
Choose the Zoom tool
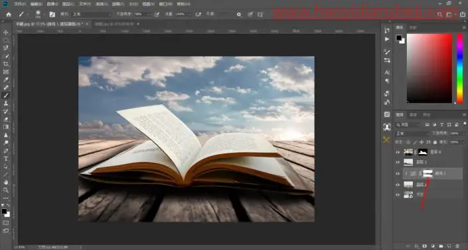tap(6, 190)
